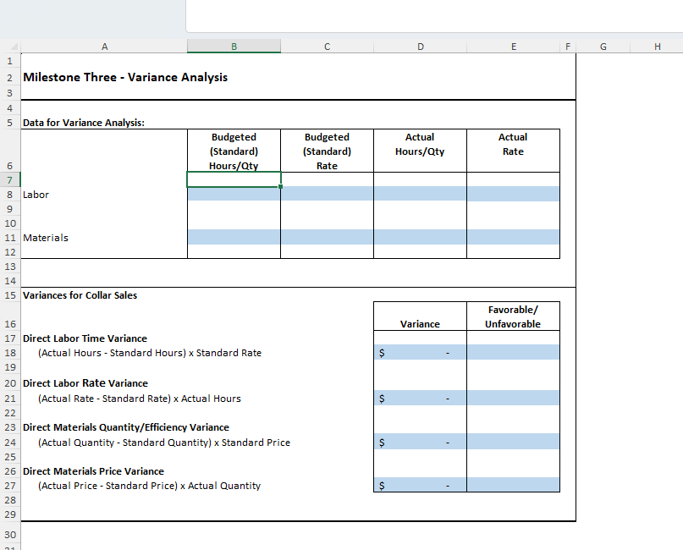Select Materials Budgeted Hours/Qty blue cell

pyautogui.click(x=234, y=237)
